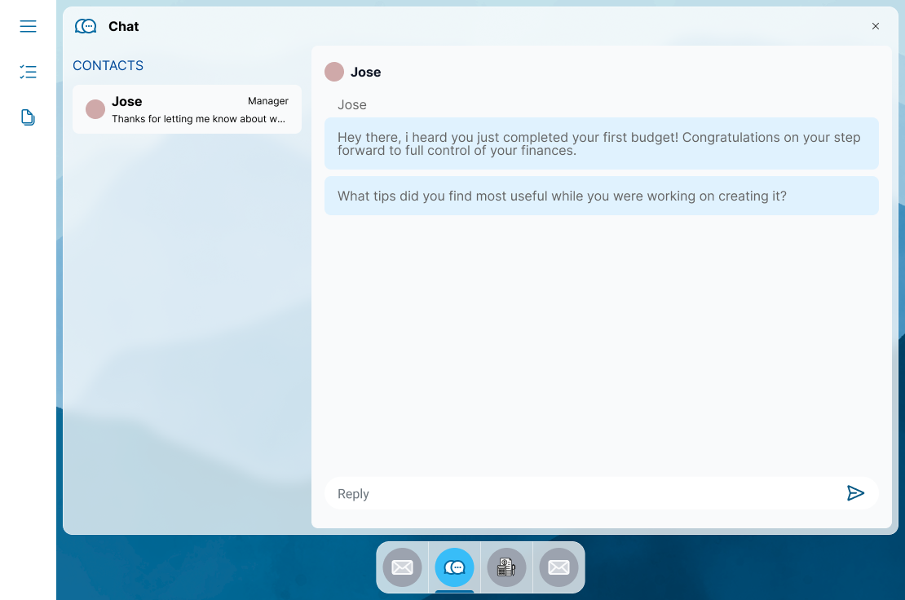Open the mail app left of chat in dock
Viewport: 905px width, 600px height.
[402, 567]
